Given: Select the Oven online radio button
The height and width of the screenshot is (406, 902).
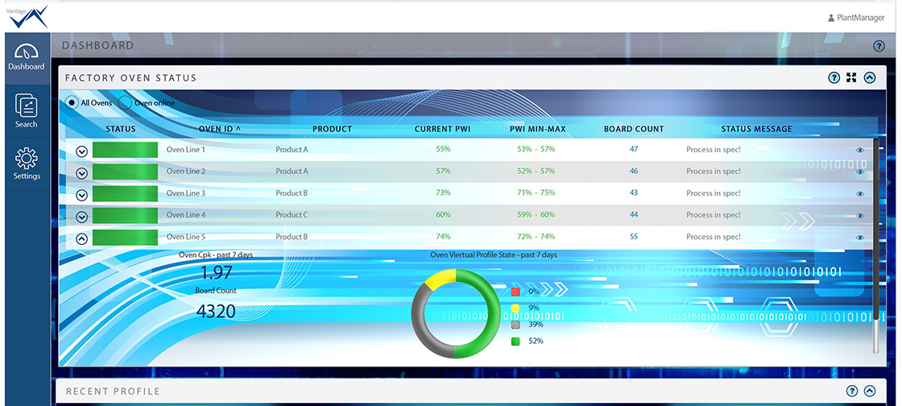Looking at the screenshot, I should pos(125,103).
